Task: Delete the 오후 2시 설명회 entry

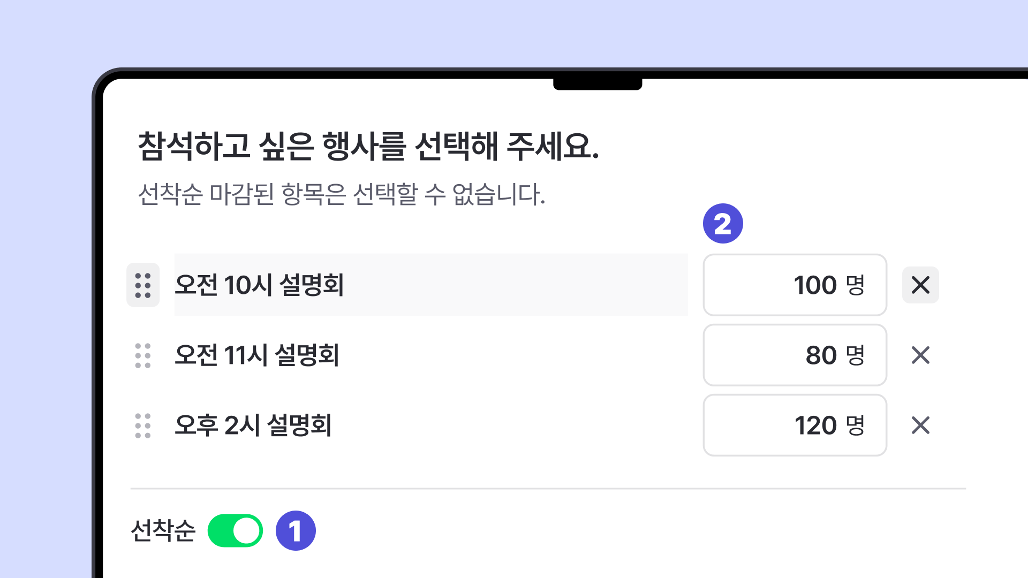Action: click(920, 425)
